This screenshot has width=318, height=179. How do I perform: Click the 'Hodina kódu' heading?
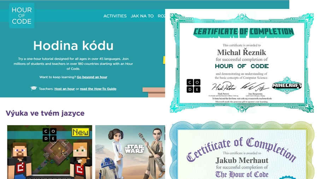(73, 46)
